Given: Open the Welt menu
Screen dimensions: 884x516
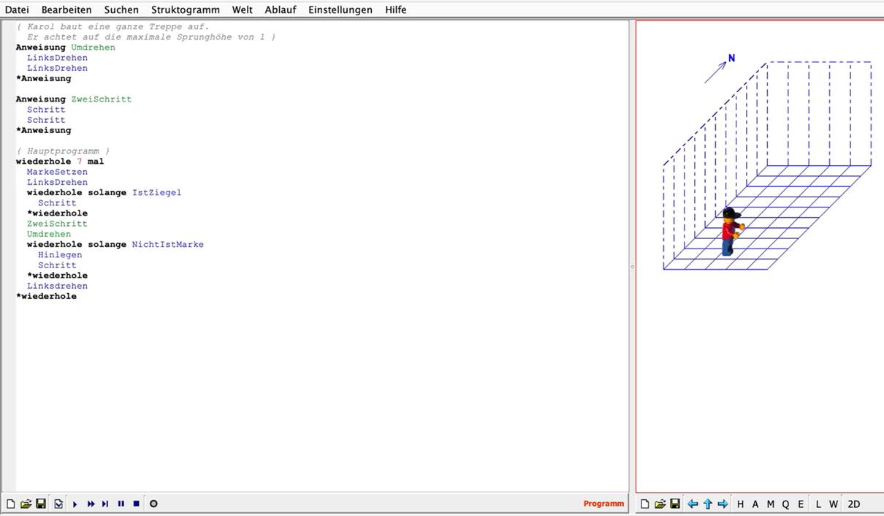Looking at the screenshot, I should [242, 10].
